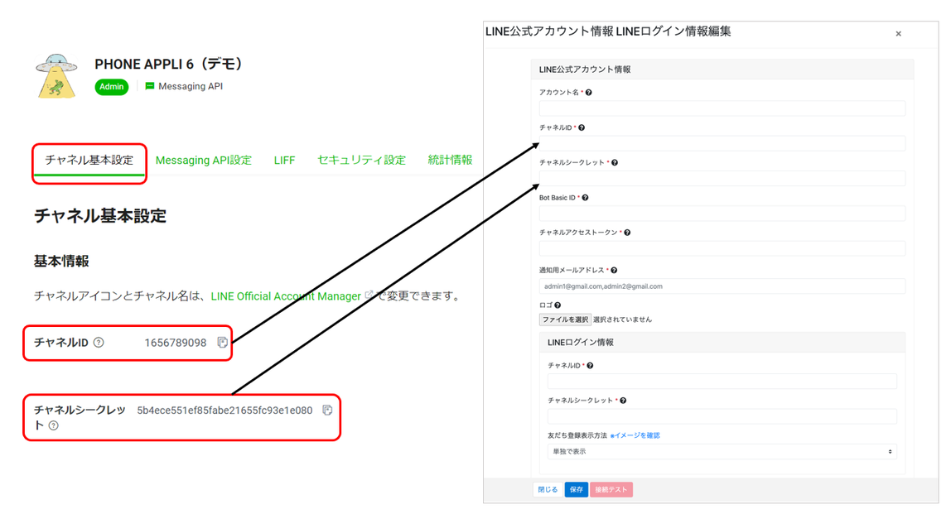The height and width of the screenshot is (514, 951).
Task: Open the Messaging API設定 tab
Action: [203, 160]
